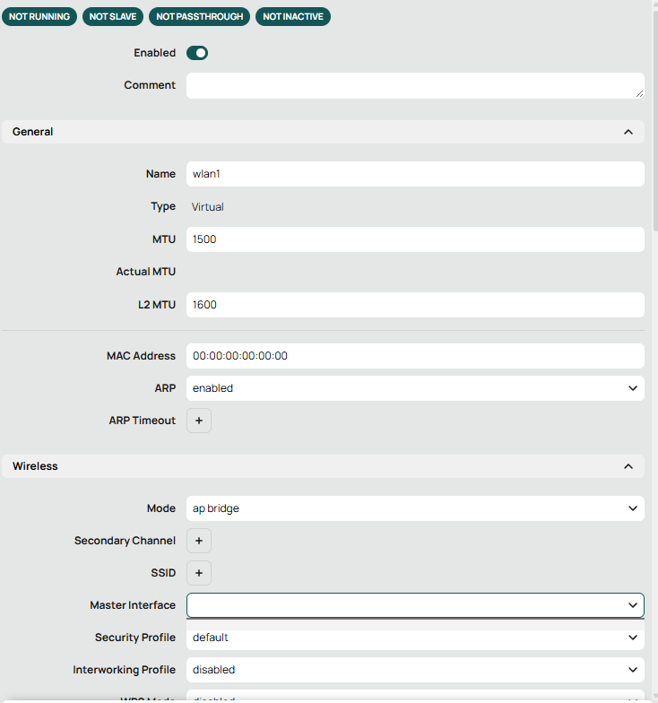This screenshot has height=703, width=658.
Task: Click the NOT RUNNING status badge
Action: 39,16
